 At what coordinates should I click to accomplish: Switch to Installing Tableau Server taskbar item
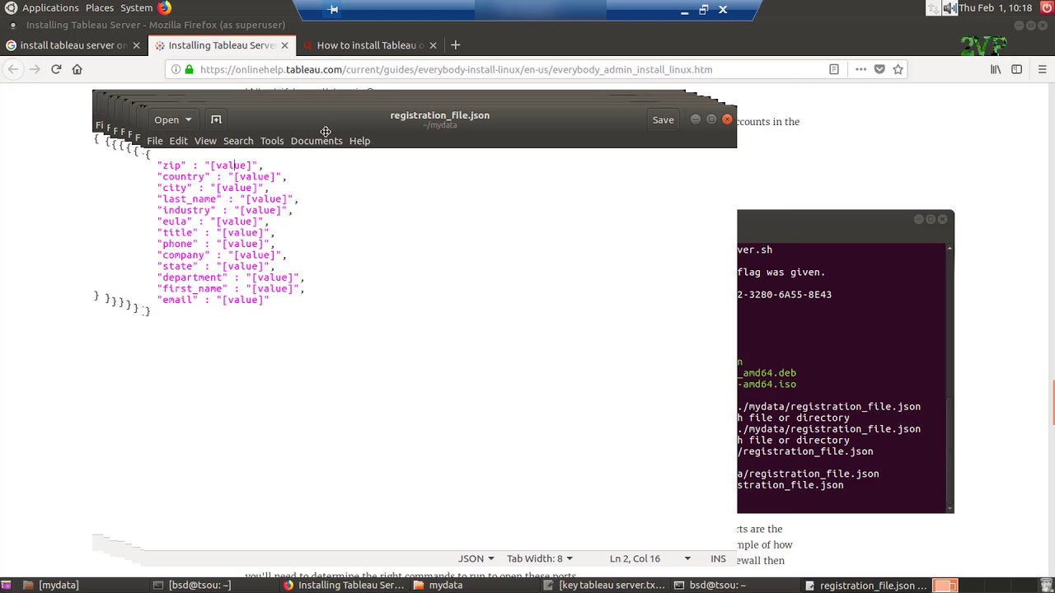[x=344, y=585]
